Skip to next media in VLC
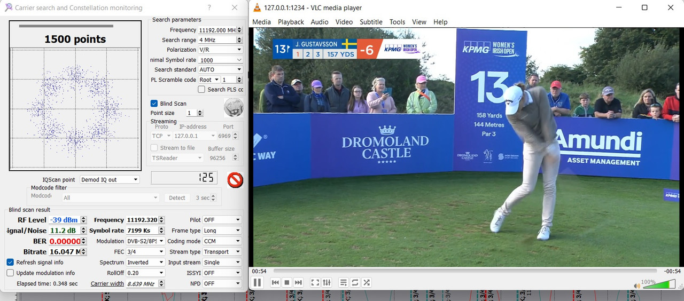The width and height of the screenshot is (684, 301). point(298,282)
